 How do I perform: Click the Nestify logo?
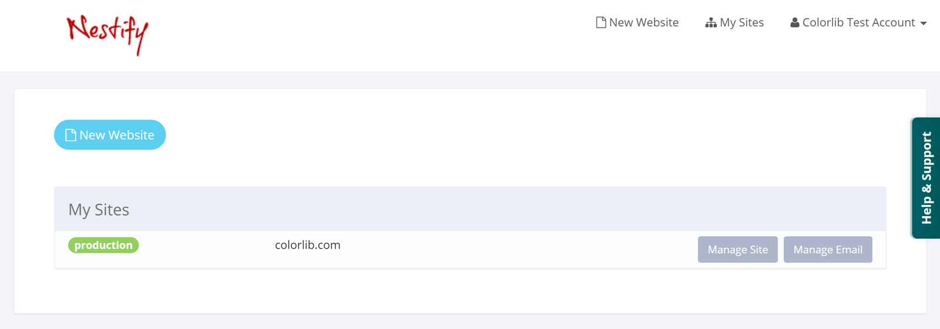coord(108,35)
